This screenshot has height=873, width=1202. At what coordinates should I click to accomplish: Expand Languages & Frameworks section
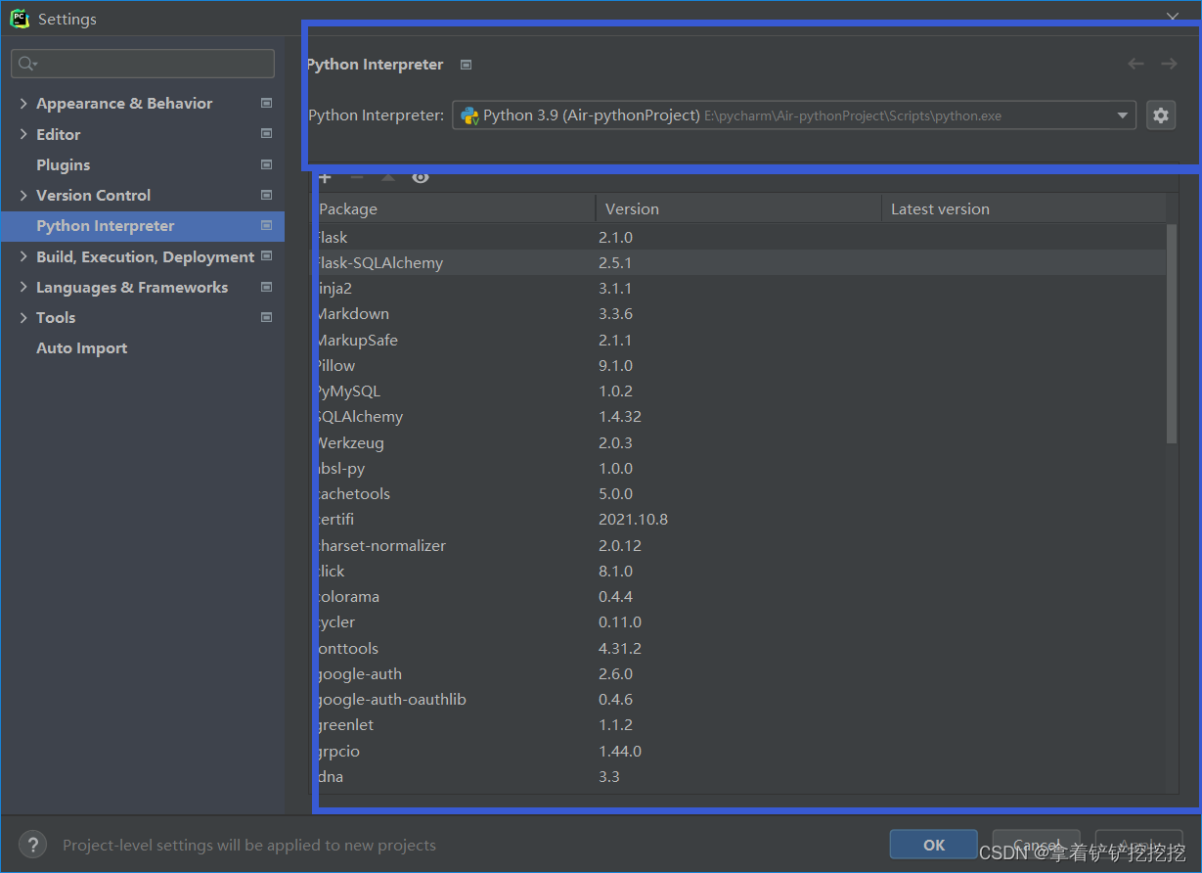click(x=23, y=287)
